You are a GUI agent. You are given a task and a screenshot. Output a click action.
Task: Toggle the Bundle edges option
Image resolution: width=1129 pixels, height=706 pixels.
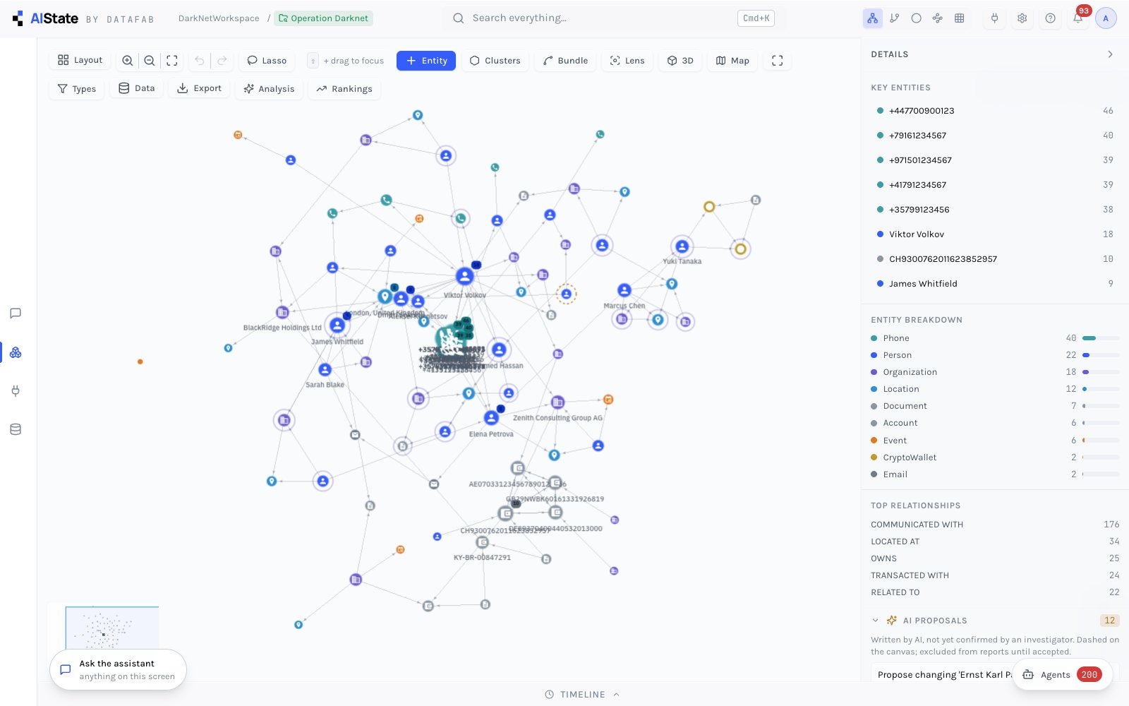click(565, 61)
